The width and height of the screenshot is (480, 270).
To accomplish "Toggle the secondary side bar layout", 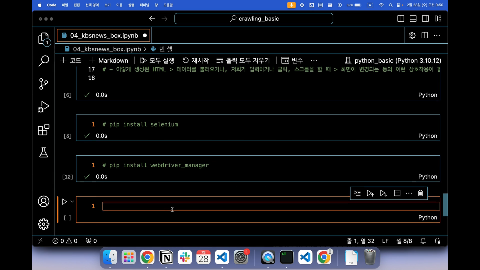I will pos(425,19).
